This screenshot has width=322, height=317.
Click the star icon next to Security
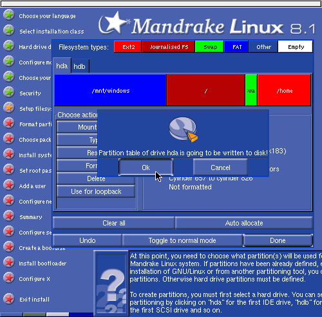[x=9, y=92]
